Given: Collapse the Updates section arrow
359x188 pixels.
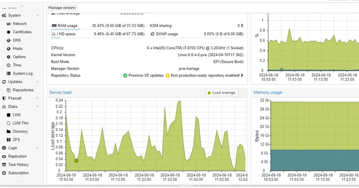Looking at the screenshot, I should click(x=37, y=82).
